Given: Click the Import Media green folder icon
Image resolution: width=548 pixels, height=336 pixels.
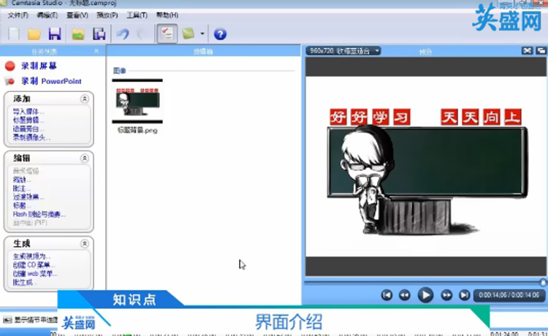Looking at the screenshot, I should coord(77,34).
